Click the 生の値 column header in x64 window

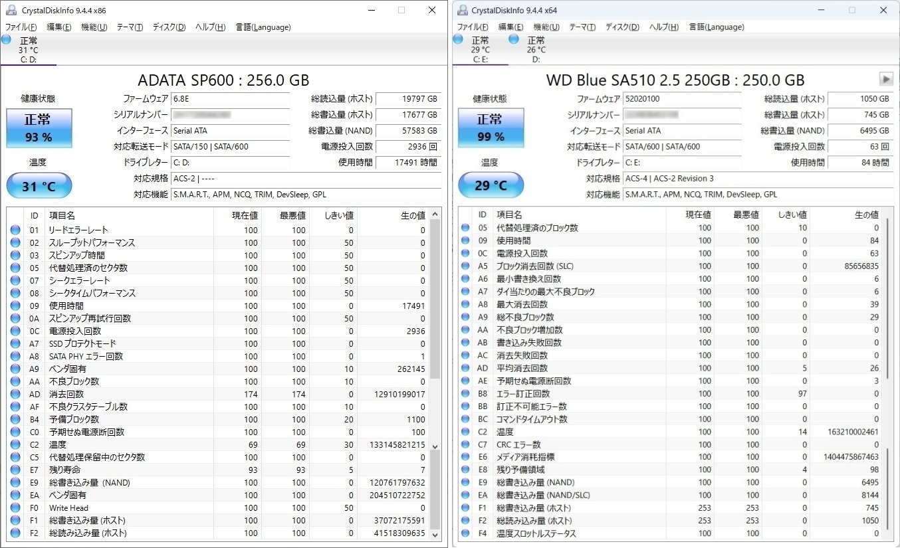pyautogui.click(x=847, y=215)
